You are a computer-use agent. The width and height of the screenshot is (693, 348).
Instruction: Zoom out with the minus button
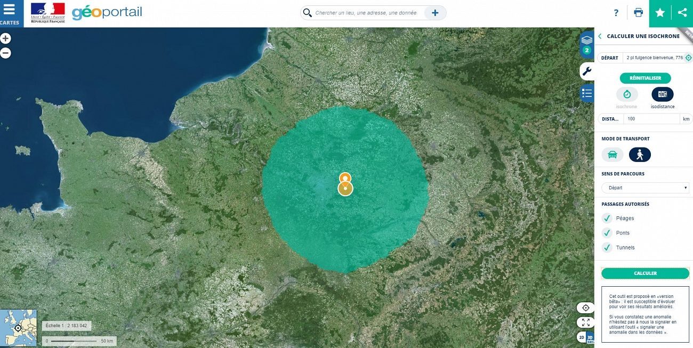click(x=5, y=53)
